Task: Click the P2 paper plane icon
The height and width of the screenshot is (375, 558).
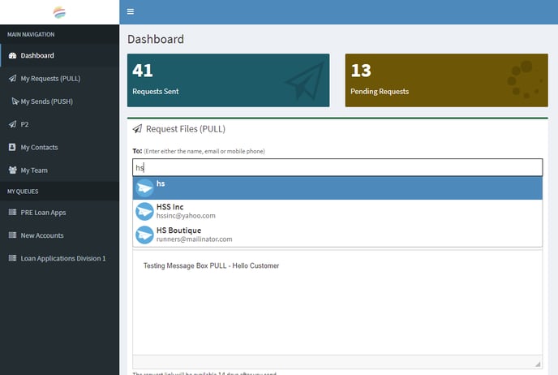Action: coord(12,124)
